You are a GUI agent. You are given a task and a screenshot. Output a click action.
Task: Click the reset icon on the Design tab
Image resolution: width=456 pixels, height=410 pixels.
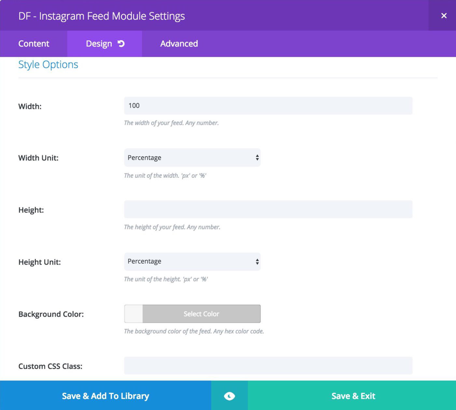(x=121, y=44)
